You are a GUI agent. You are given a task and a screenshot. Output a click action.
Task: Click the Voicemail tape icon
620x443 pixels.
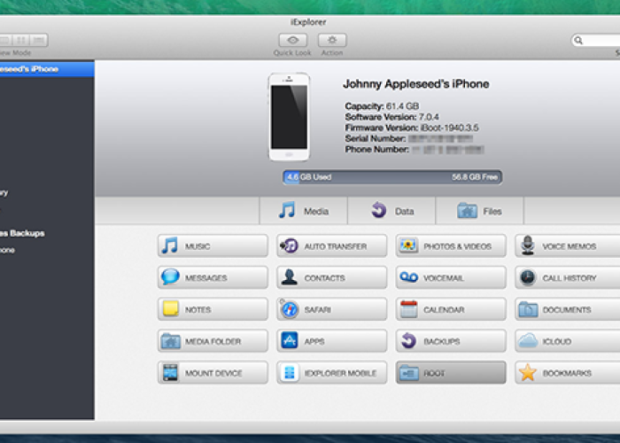[408, 276]
